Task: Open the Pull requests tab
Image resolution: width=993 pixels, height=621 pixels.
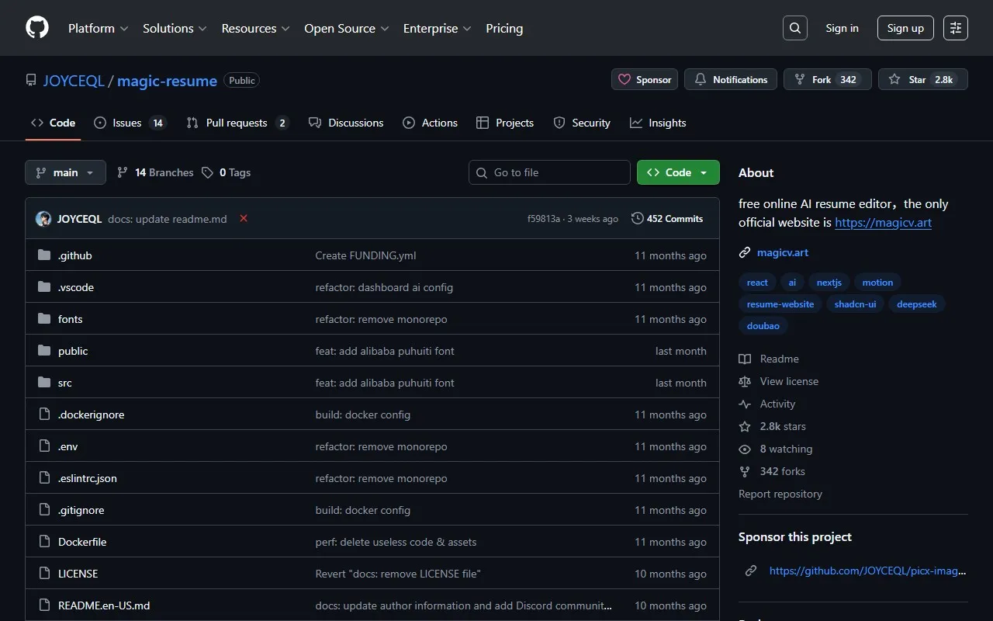Action: tap(236, 123)
